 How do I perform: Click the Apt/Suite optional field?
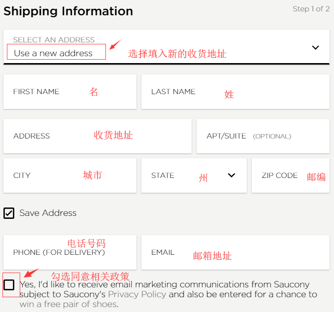point(263,136)
